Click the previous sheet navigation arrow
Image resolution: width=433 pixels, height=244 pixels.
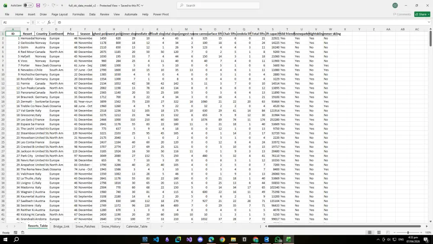point(7,226)
